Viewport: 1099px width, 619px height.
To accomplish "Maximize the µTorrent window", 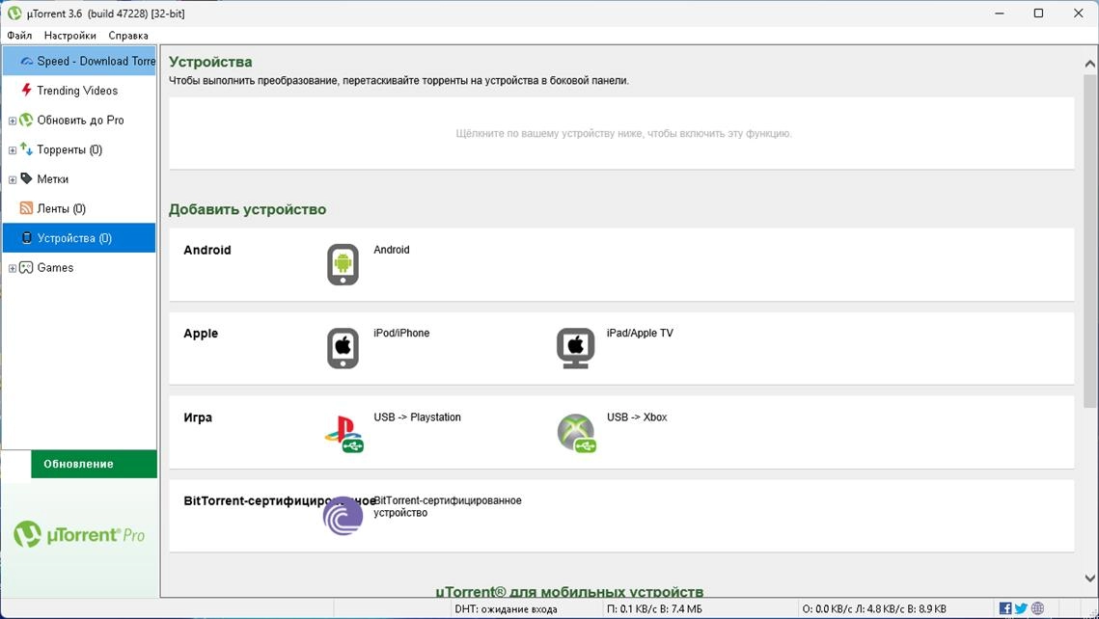I will pos(1039,13).
